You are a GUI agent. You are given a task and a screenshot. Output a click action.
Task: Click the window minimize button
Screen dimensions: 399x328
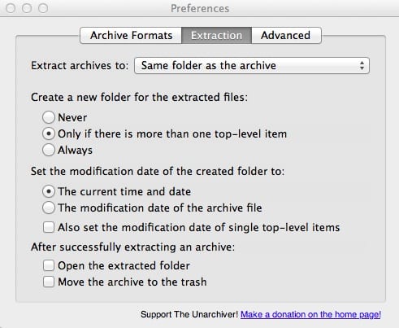27,8
